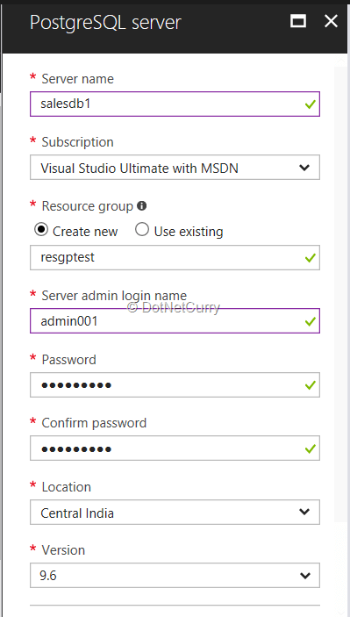
Task: Click the Confirm password validation checkmark
Action: (311, 448)
